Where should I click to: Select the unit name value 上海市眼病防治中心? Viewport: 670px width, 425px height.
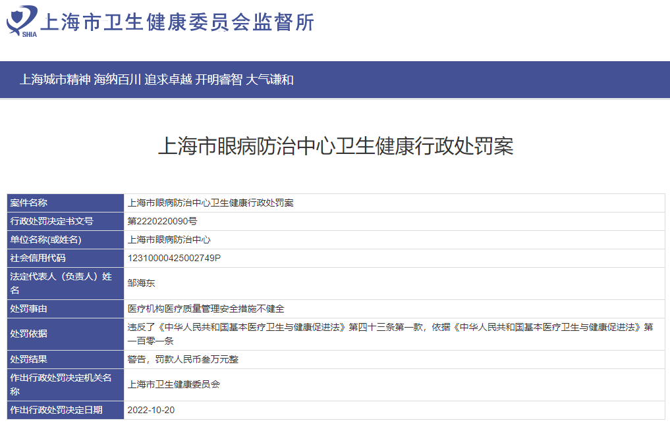(169, 240)
